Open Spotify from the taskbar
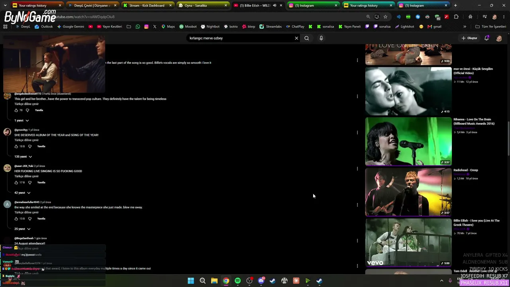The width and height of the screenshot is (510, 287). coord(237,281)
